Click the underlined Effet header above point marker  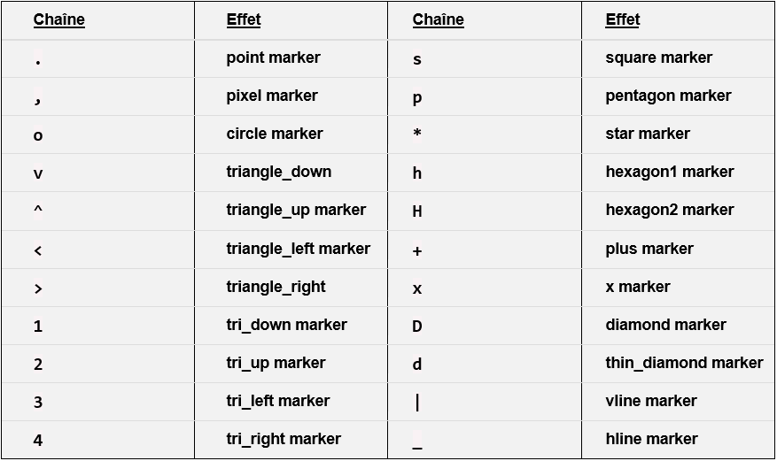pyautogui.click(x=244, y=19)
